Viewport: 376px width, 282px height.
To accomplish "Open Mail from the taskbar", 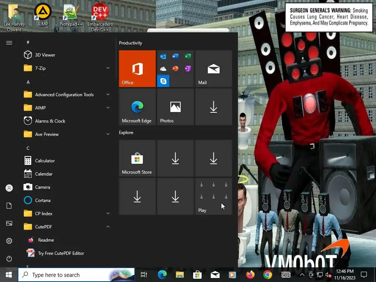I will click(x=215, y=275).
